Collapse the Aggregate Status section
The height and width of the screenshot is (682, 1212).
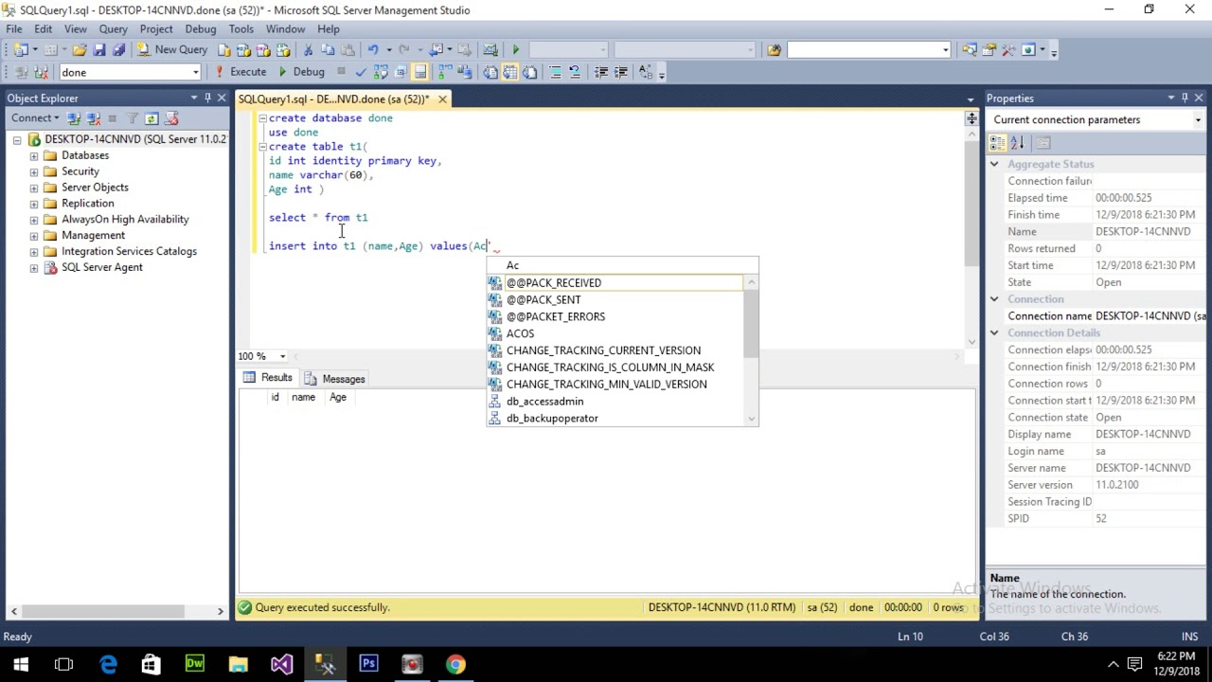click(994, 164)
